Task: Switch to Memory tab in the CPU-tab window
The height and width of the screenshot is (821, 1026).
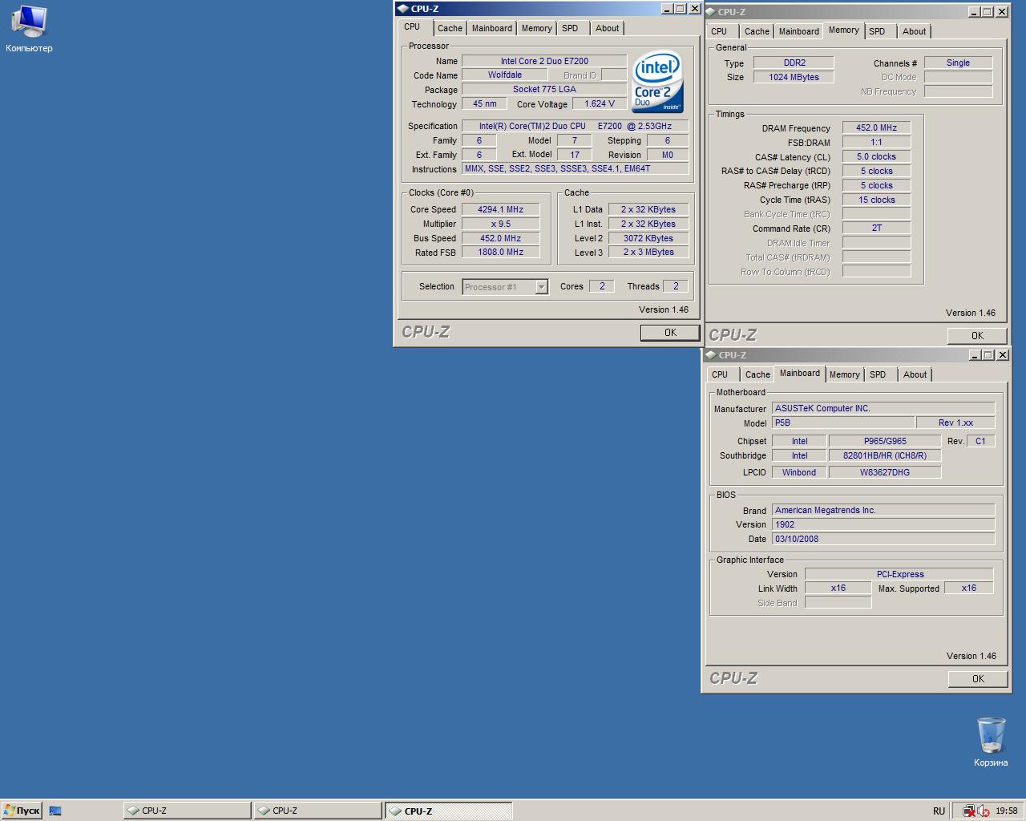Action: [x=536, y=28]
